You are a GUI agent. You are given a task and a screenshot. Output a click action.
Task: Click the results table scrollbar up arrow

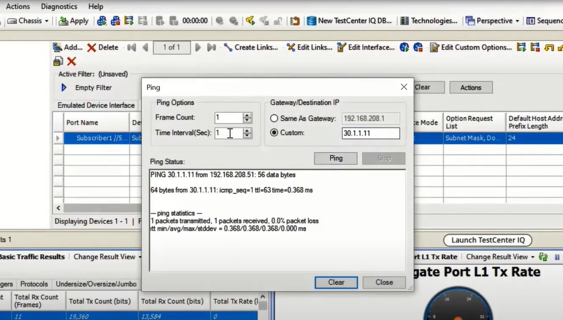coord(263,296)
